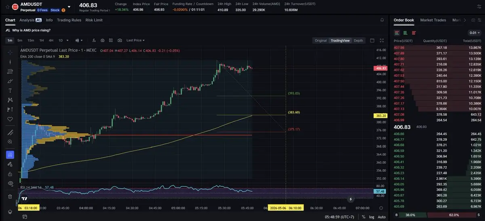The height and width of the screenshot is (221, 485).
Task: Activate the zoom-in magnifier tool
Action: pos(10,142)
